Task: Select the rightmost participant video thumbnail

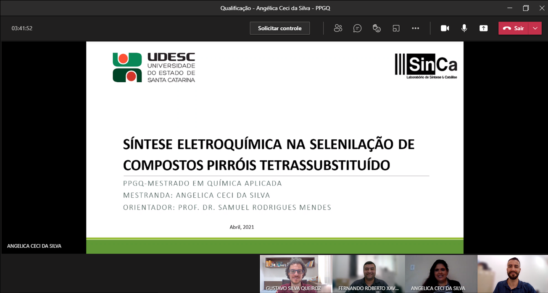Action: [x=513, y=273]
